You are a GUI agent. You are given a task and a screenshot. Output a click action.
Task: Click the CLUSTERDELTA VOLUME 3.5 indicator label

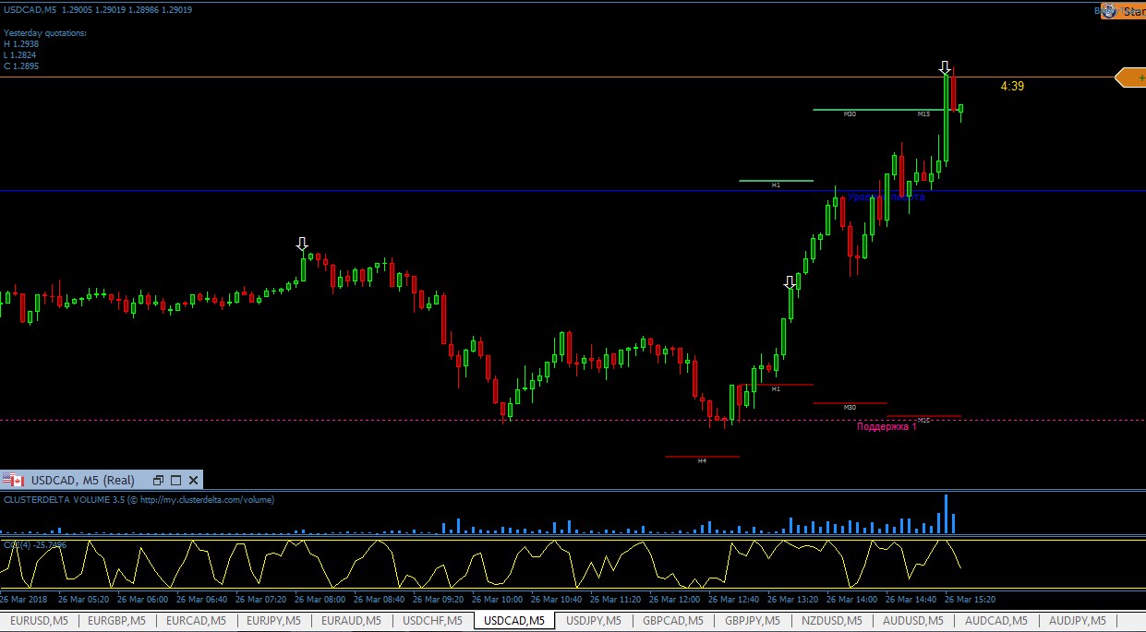pyautogui.click(x=139, y=499)
